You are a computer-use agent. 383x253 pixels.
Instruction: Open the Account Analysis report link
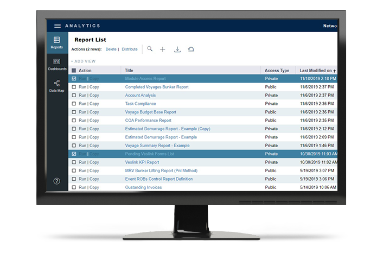click(140, 96)
